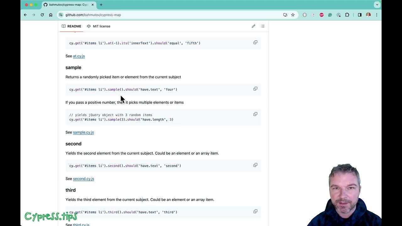The image size is (402, 226).
Task: Switch to the MIT license tab
Action: point(98,26)
